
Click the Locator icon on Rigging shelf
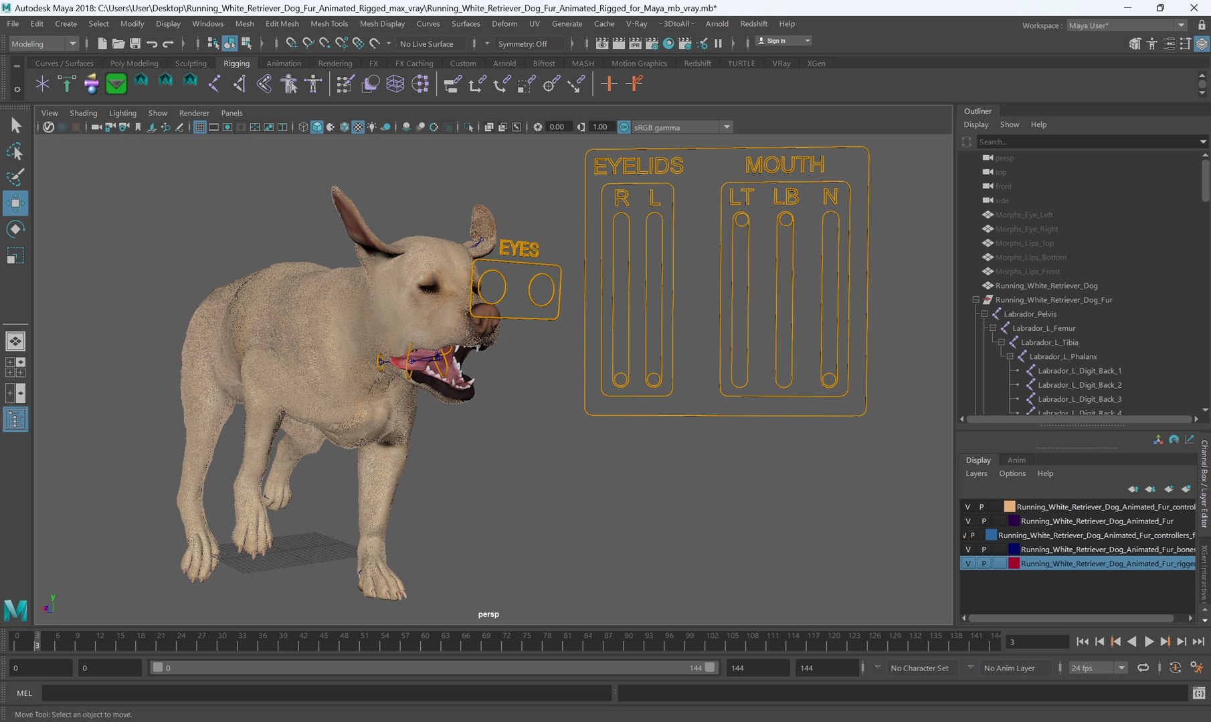click(x=42, y=84)
